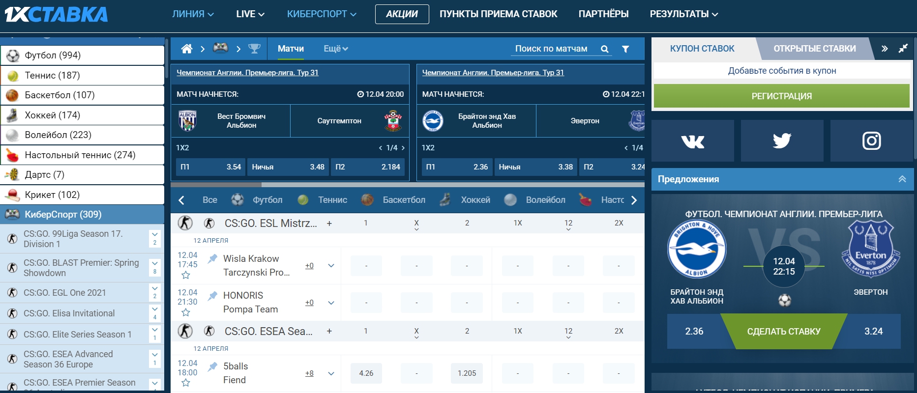Image resolution: width=917 pixels, height=393 pixels.
Task: Pin the Wisla Krakow match
Action: (212, 258)
